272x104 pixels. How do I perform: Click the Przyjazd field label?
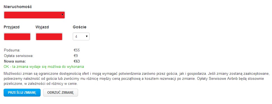tap(12, 27)
